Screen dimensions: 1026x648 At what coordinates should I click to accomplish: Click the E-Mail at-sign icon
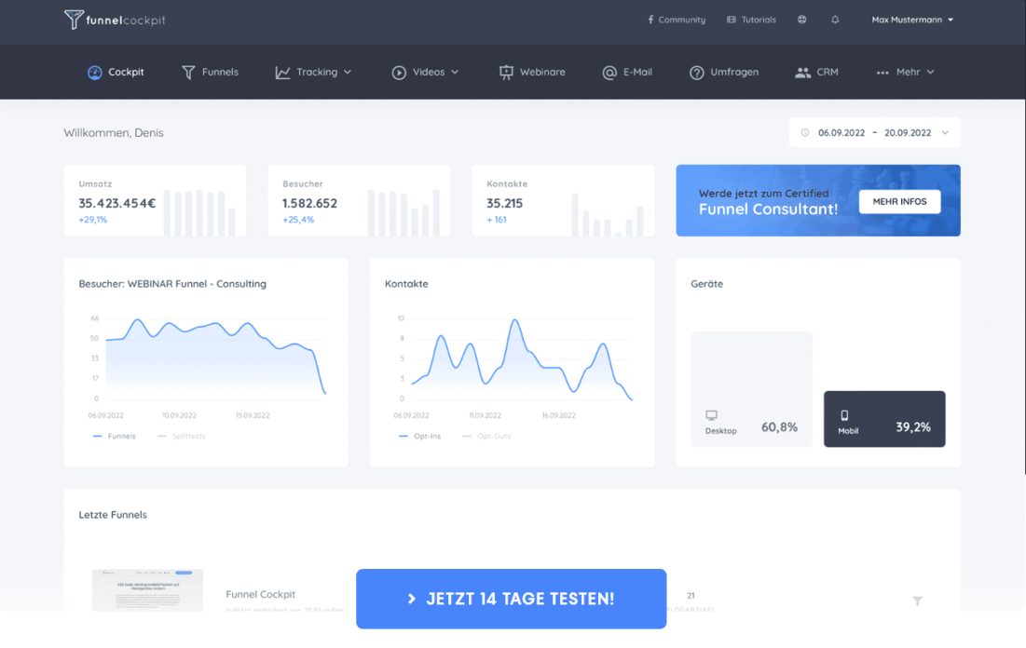click(x=609, y=72)
